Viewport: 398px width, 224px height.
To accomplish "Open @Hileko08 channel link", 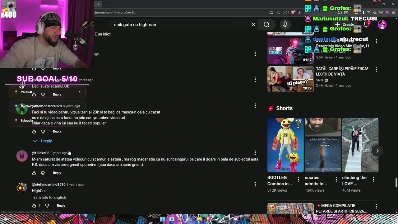I will click(x=40, y=153).
